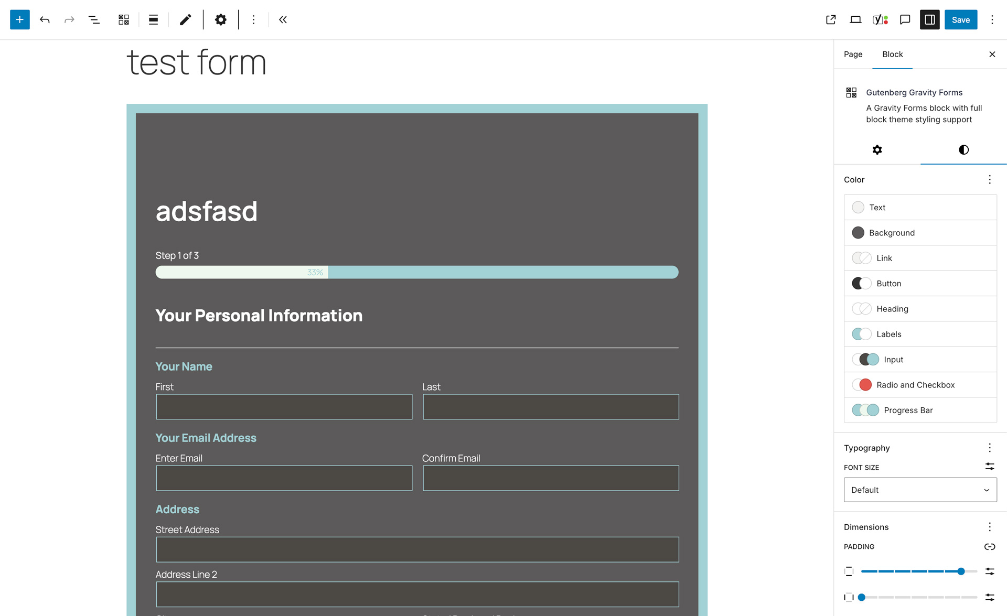Open the Default font size dropdown
Image resolution: width=1007 pixels, height=616 pixels.
(920, 490)
